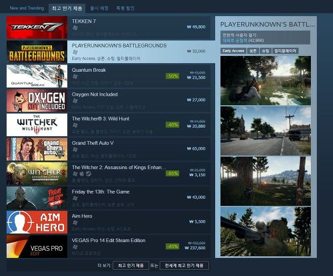Click the Windows icon under VEGAS Pro 14
Image resolution: width=333 pixels, height=276 pixels.
(x=75, y=247)
